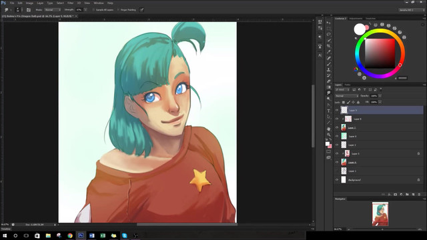
Task: Open the Window menu
Action: tap(99, 3)
